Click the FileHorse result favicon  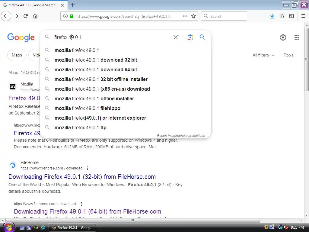point(13,165)
